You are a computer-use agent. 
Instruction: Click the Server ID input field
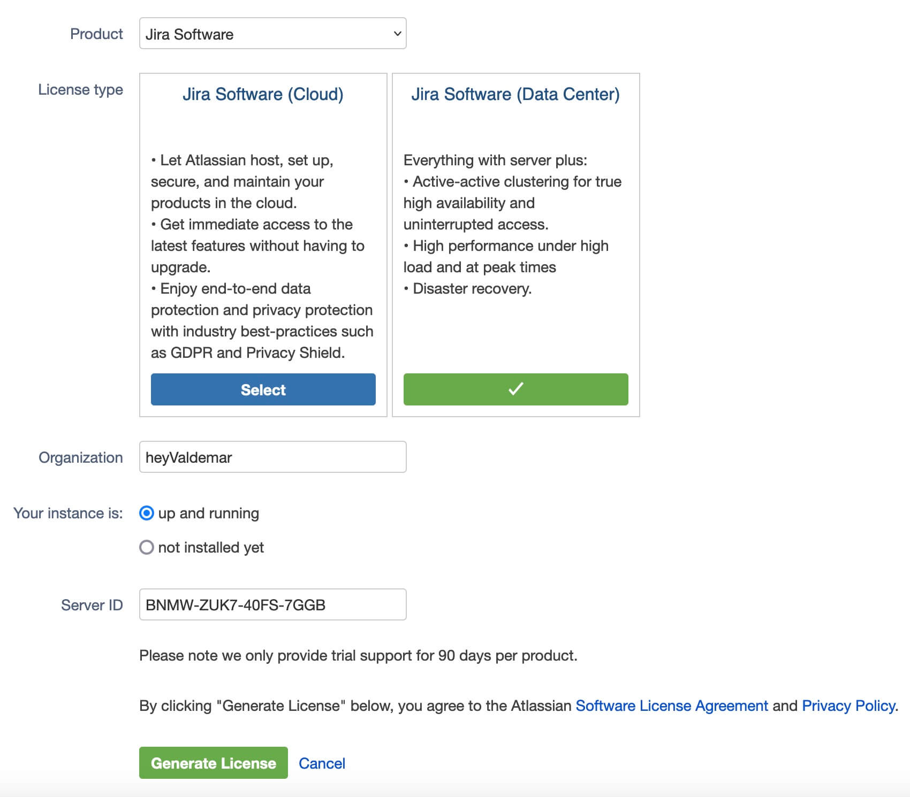272,604
